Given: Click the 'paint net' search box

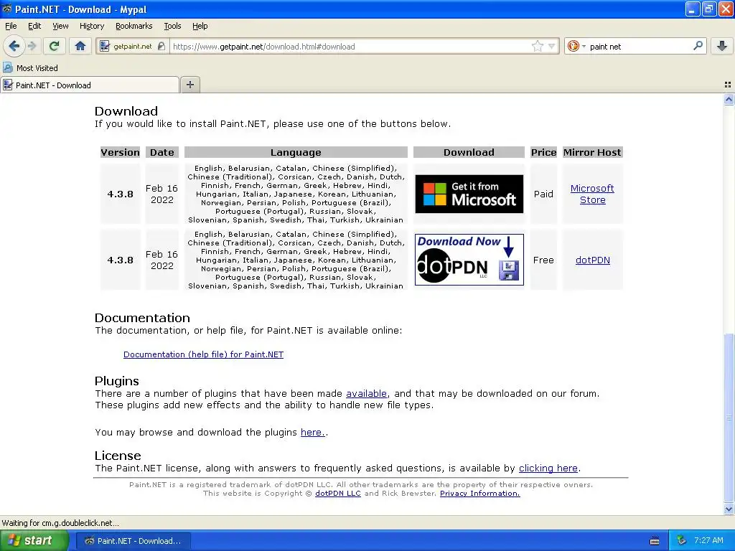Looking at the screenshot, I should (x=640, y=47).
